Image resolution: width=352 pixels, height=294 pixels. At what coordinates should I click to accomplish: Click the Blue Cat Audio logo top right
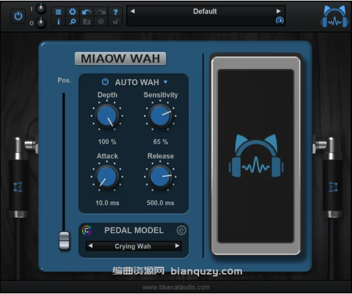point(334,17)
